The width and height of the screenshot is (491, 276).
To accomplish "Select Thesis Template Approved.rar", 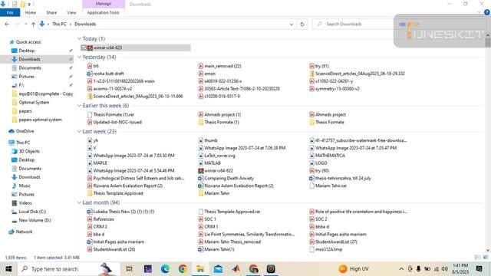I will coord(232,212).
